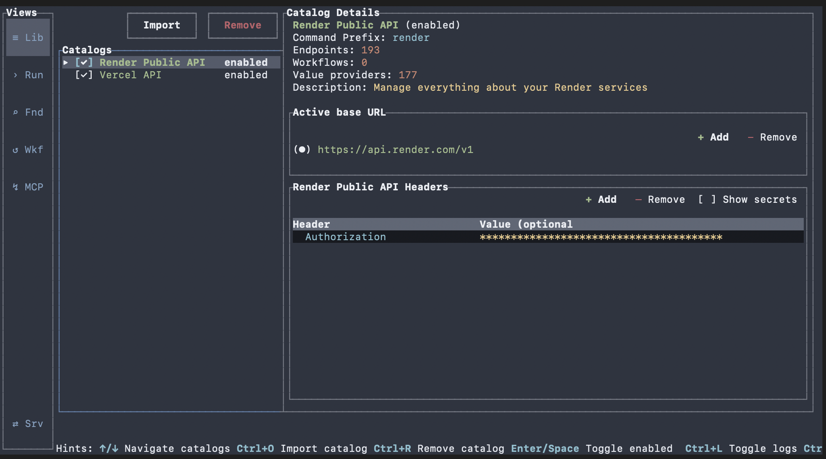The image size is (826, 459).
Task: Uncheck the Vercel API catalog checkbox
Action: click(x=84, y=75)
